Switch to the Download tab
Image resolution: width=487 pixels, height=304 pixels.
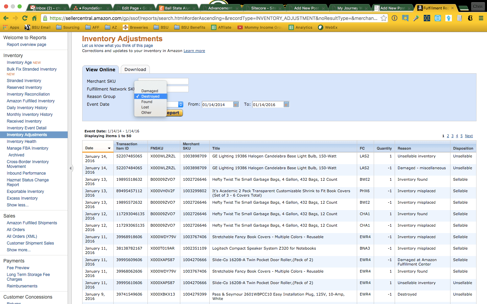click(135, 70)
